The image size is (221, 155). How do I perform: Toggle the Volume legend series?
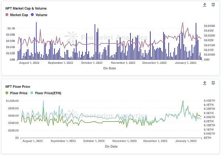[39, 15]
